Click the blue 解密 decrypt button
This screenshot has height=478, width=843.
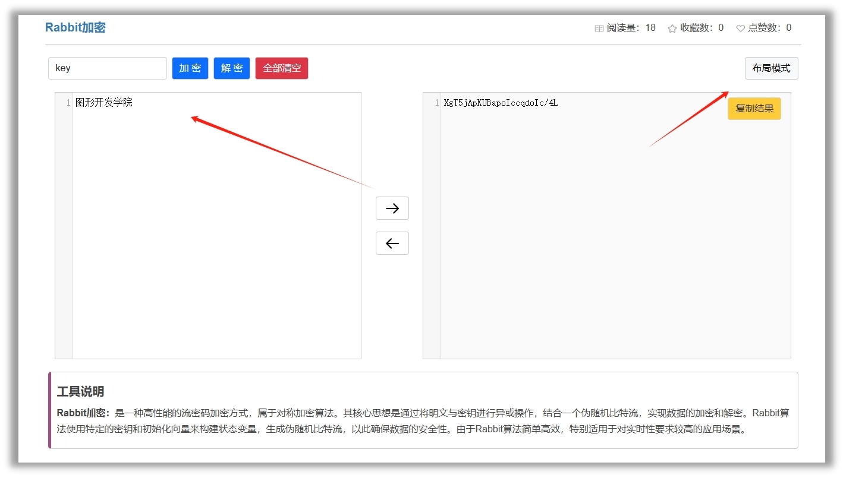coord(232,68)
